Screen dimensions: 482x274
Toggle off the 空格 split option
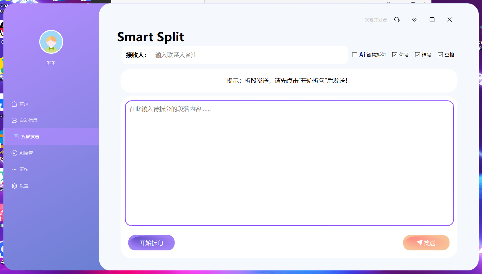point(440,54)
